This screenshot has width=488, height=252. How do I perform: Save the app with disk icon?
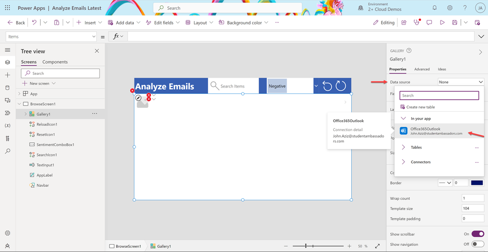(455, 22)
